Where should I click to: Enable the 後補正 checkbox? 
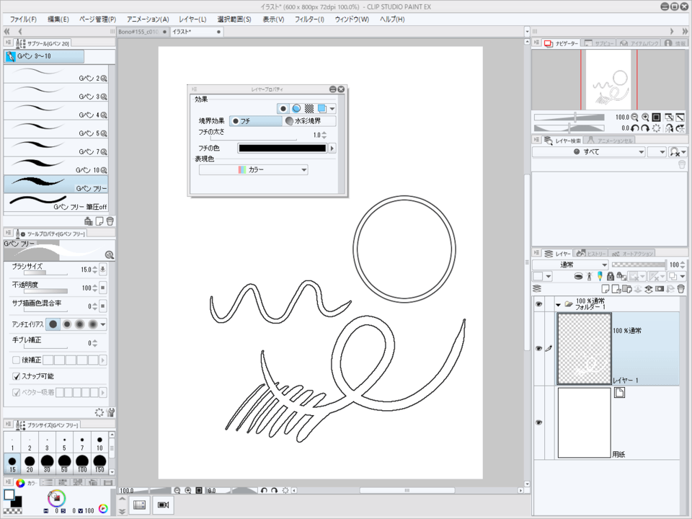17,359
